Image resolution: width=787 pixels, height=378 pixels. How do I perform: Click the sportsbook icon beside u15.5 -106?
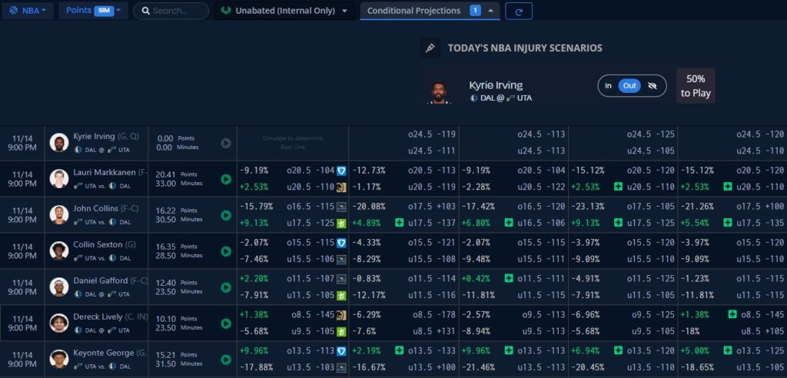point(341,259)
